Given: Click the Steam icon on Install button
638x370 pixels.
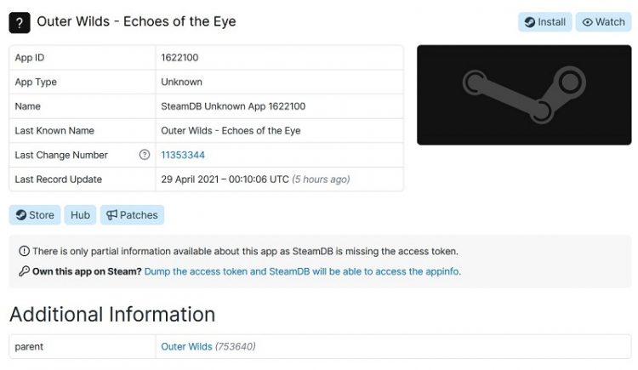Looking at the screenshot, I should point(529,22).
